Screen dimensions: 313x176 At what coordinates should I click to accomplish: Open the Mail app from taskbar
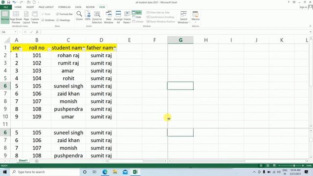pyautogui.click(x=125, y=172)
